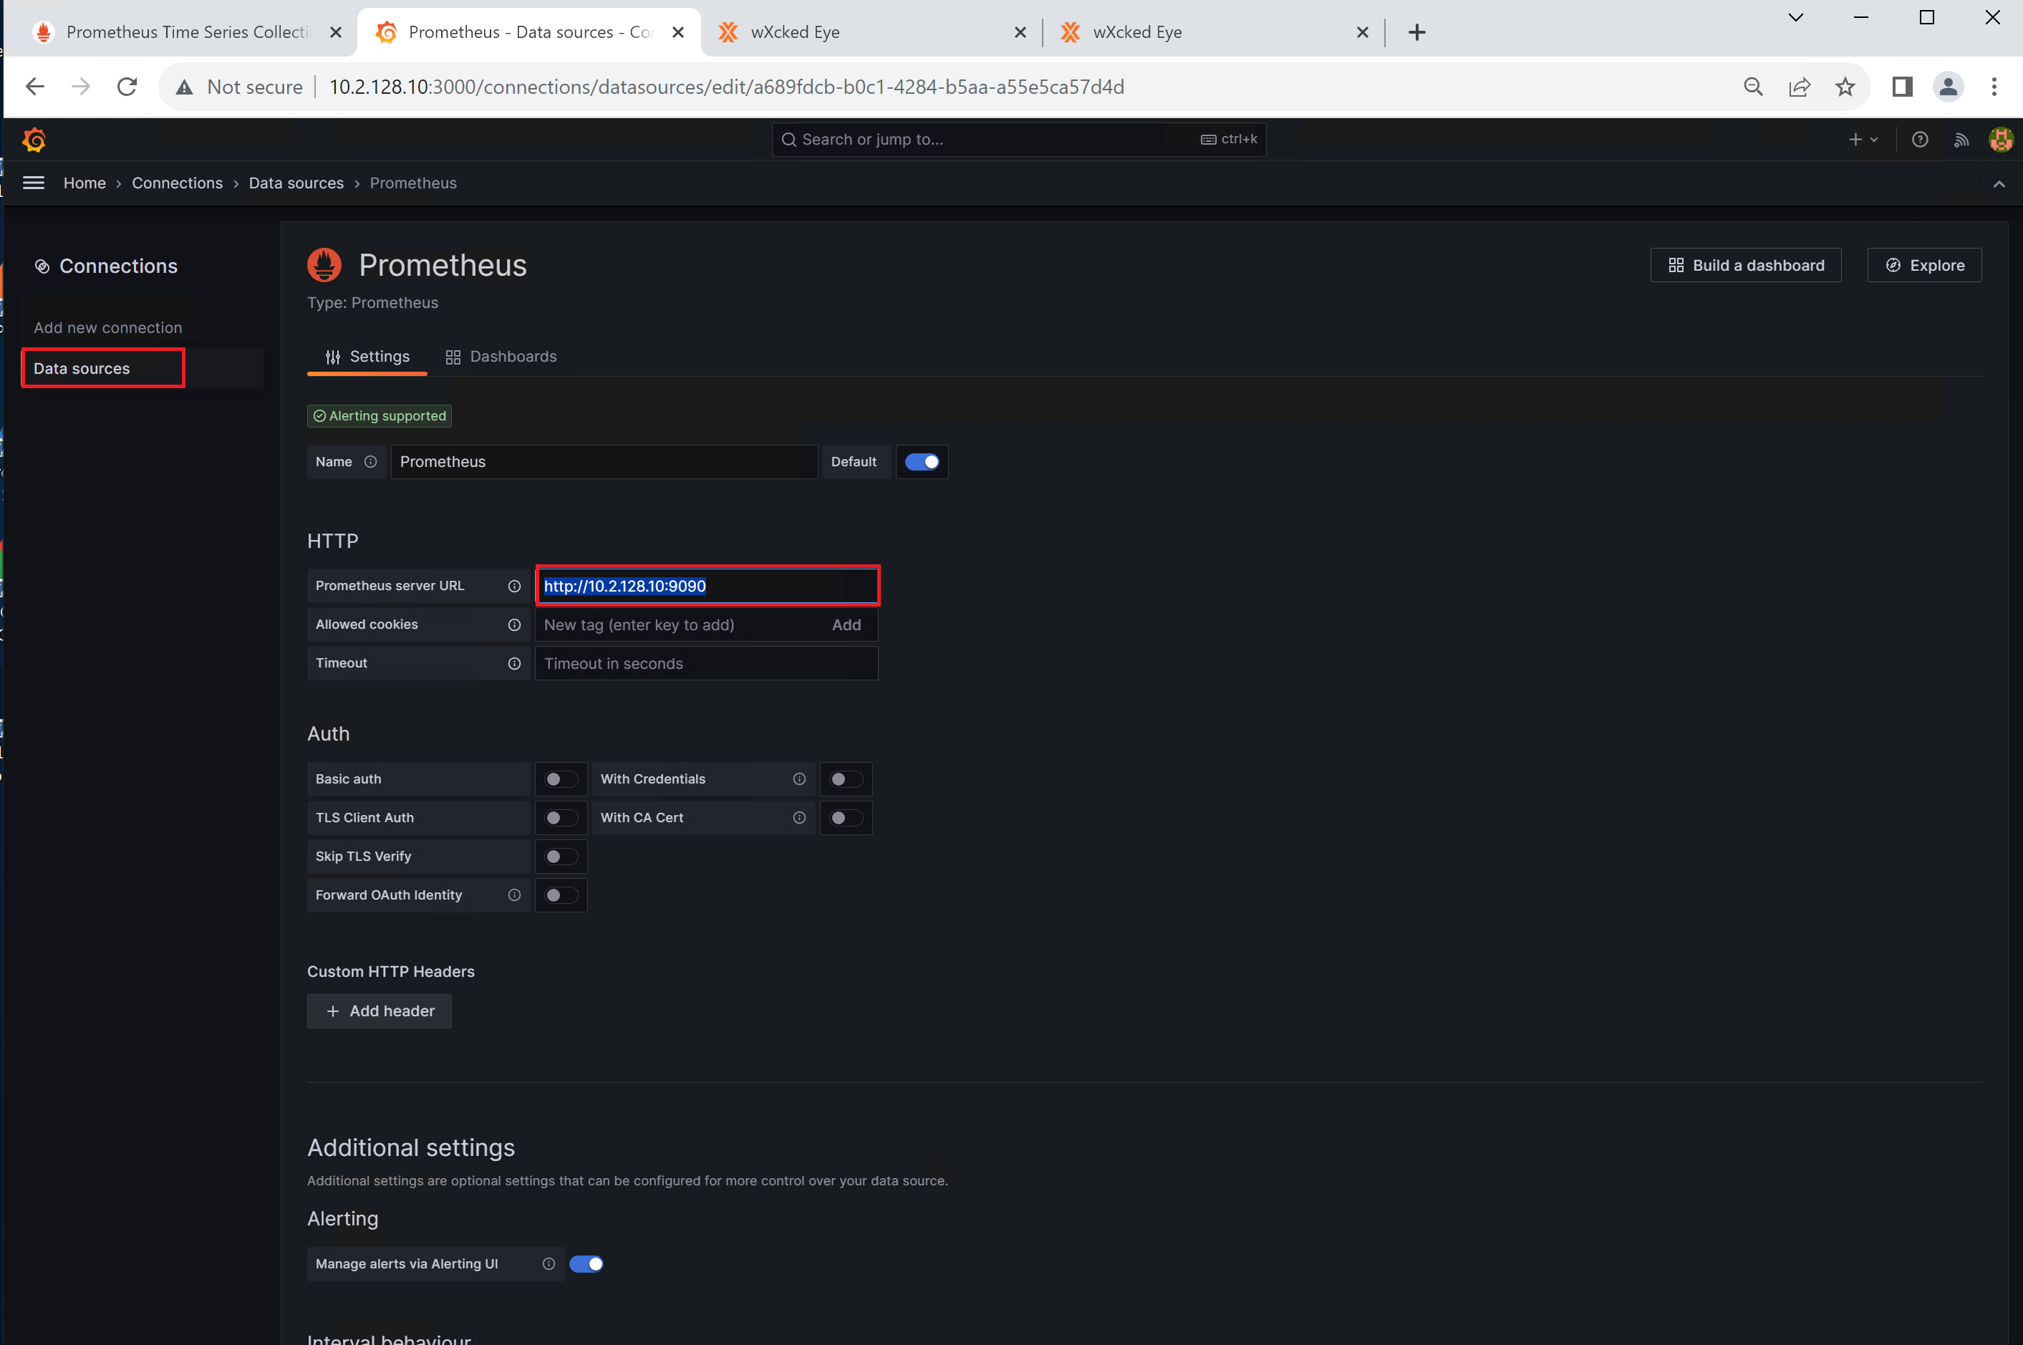This screenshot has height=1345, width=2023.
Task: Click the Not secure warning icon
Action: (184, 87)
